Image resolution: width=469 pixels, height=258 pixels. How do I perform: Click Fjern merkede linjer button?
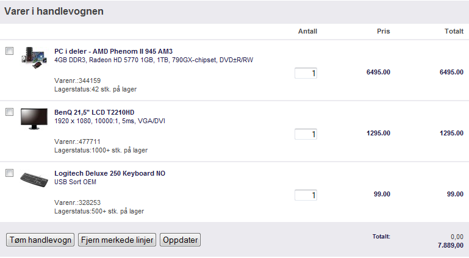coord(117,240)
